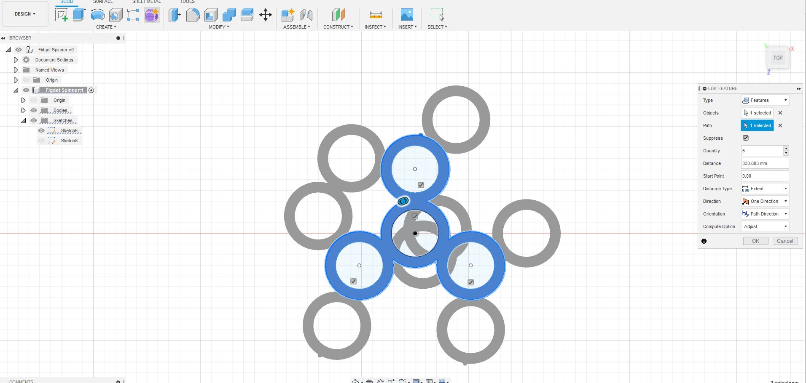Click the Measure icon

(376, 15)
